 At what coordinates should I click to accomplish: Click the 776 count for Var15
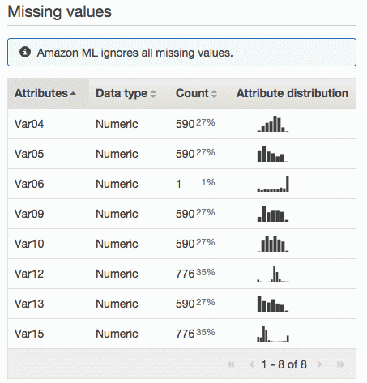pyautogui.click(x=186, y=334)
